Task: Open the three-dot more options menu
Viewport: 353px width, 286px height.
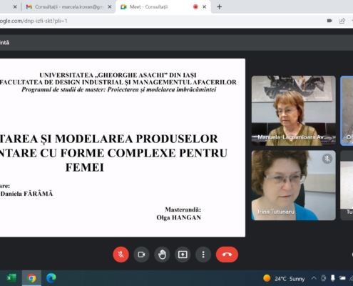Action: click(203, 255)
